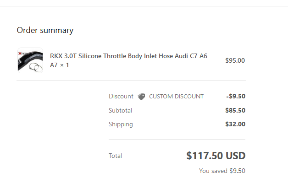Click the "USD" currency text in the total
The width and height of the screenshot is (288, 189).
pos(236,156)
